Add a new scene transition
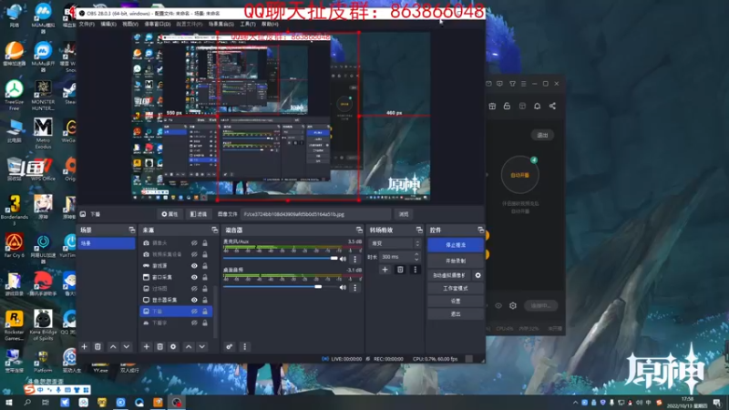 [x=385, y=270]
